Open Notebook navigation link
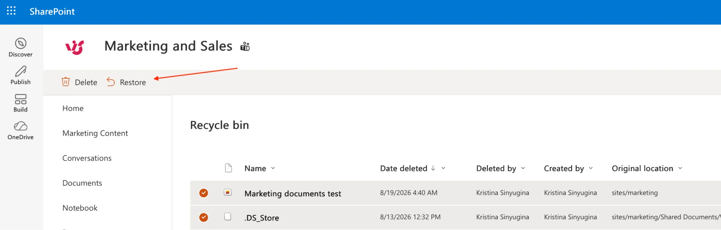Screen dimensions: 721x230 80,208
